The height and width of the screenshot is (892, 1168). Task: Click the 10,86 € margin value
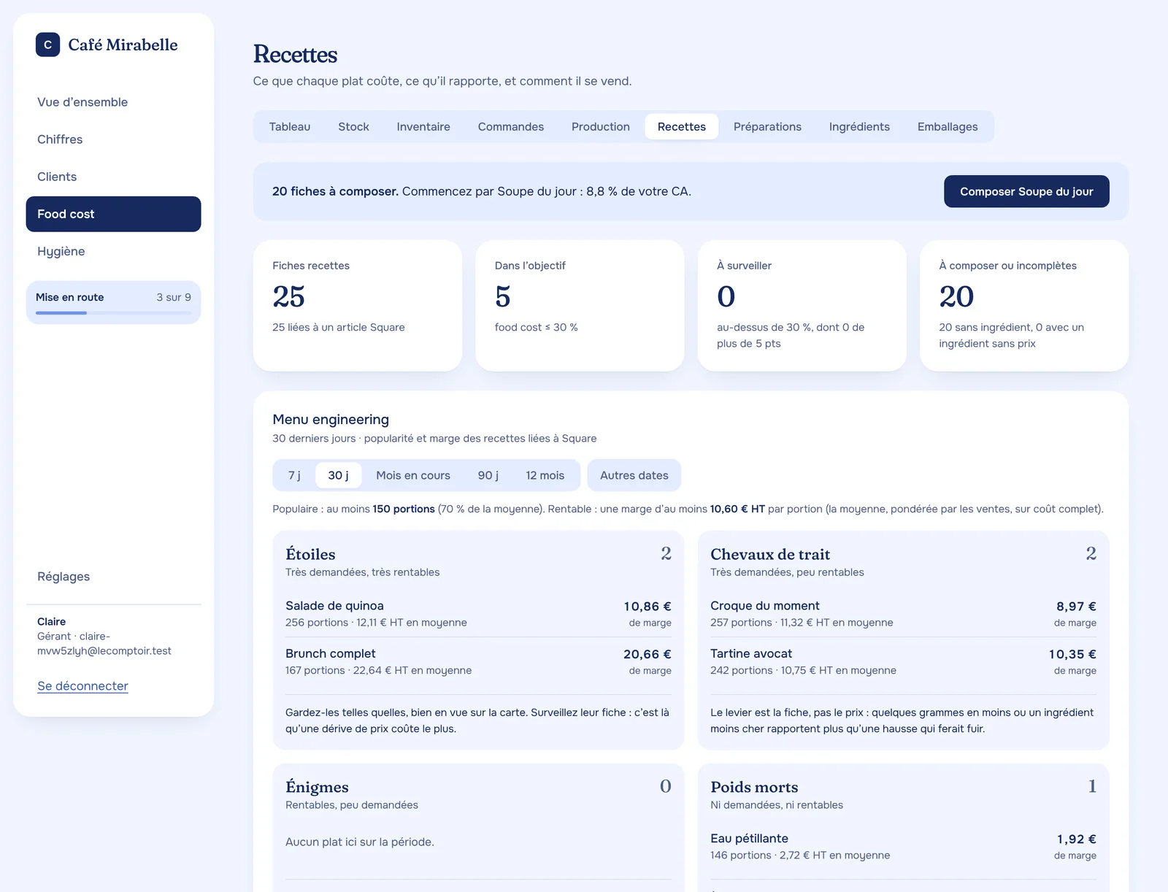click(648, 607)
